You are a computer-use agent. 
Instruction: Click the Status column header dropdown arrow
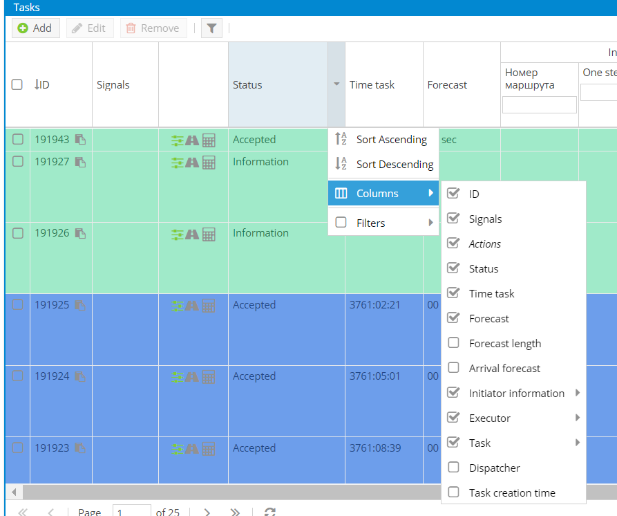(x=336, y=84)
